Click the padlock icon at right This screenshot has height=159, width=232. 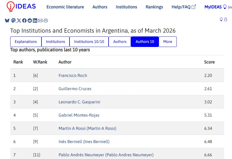tap(226, 19)
